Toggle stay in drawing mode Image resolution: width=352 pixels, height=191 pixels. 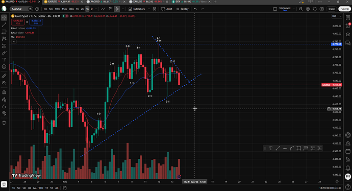point(4,99)
